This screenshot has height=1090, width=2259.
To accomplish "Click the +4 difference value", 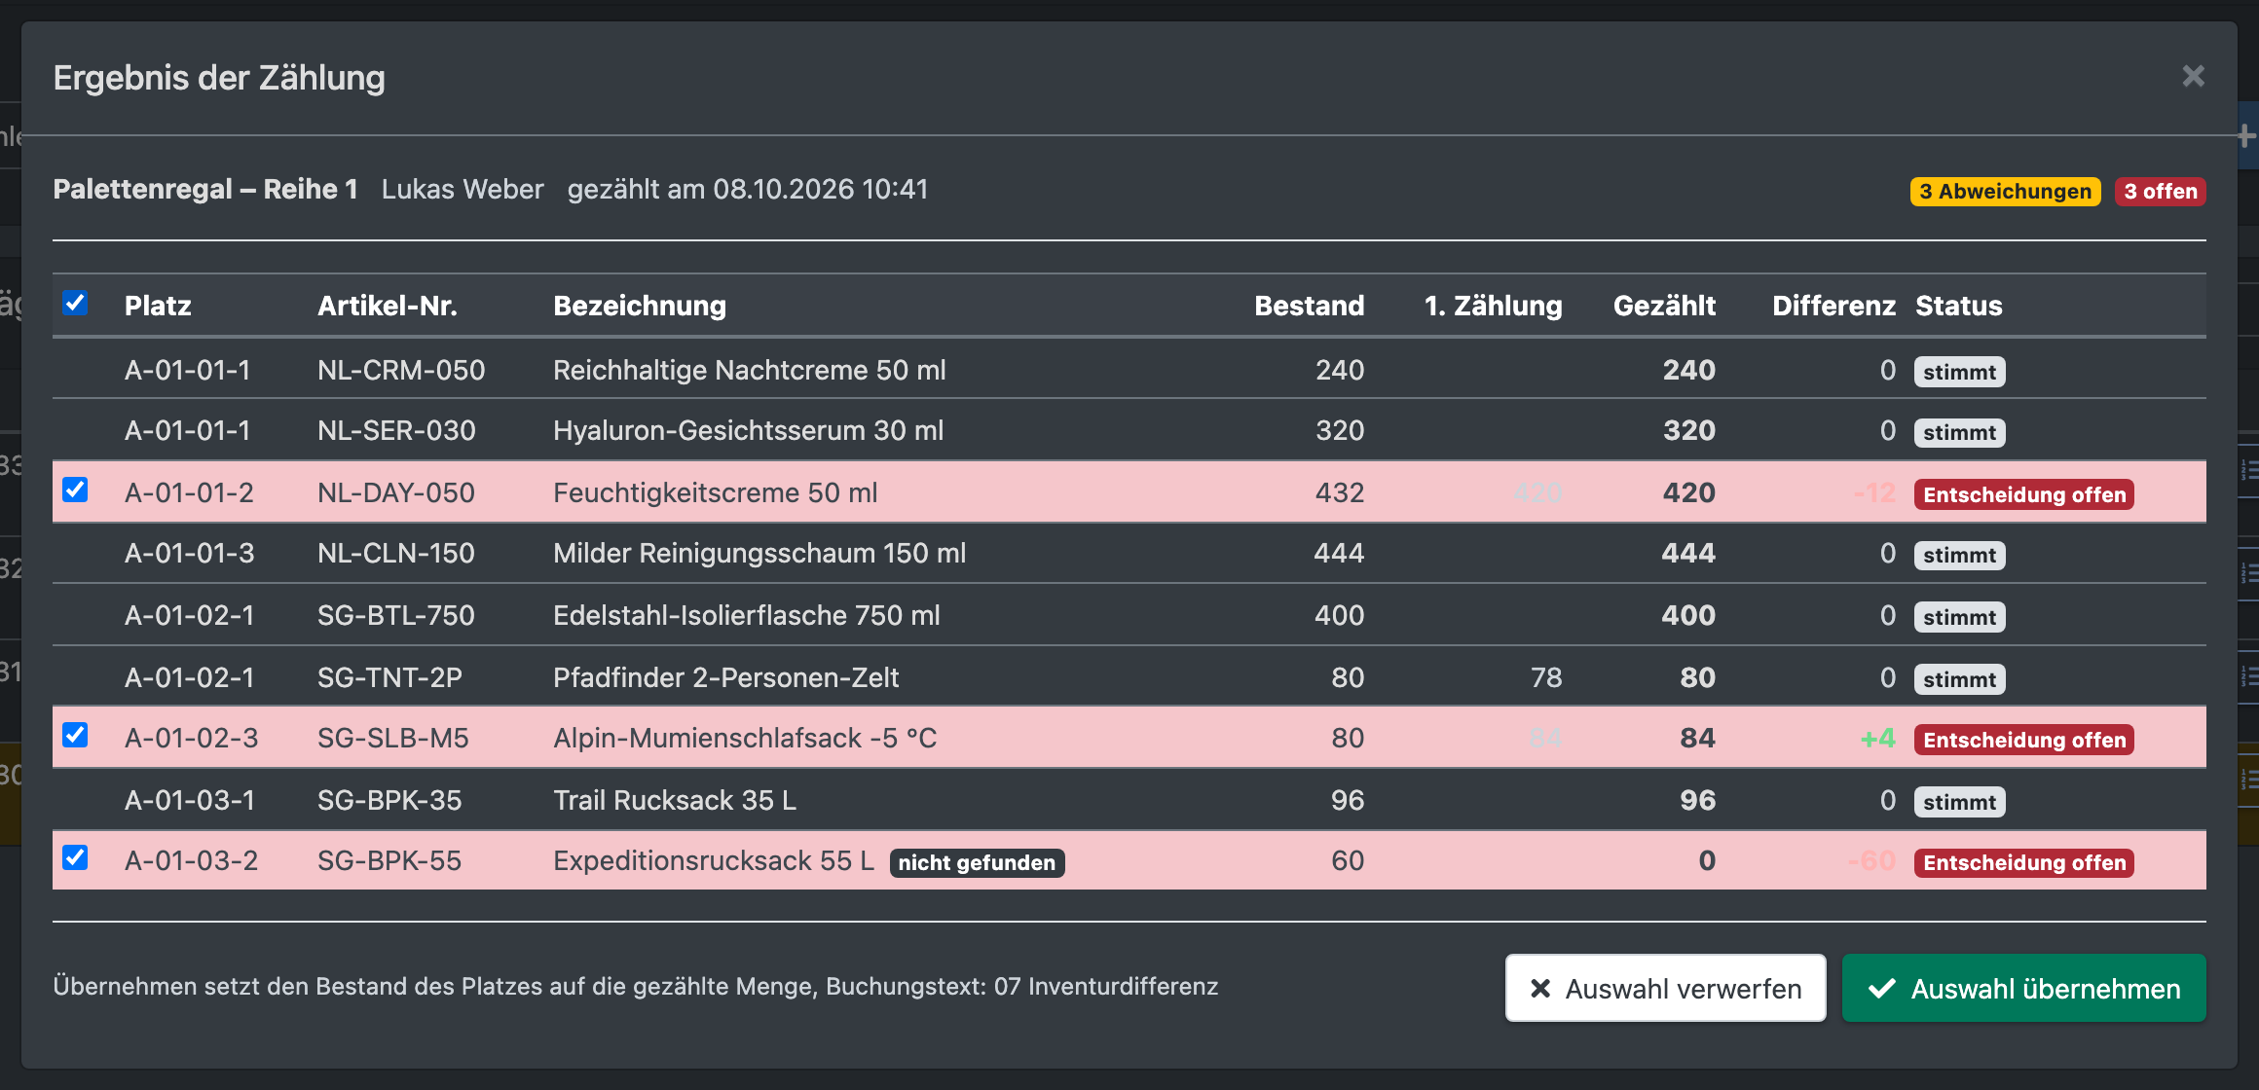I will 1877,738.
